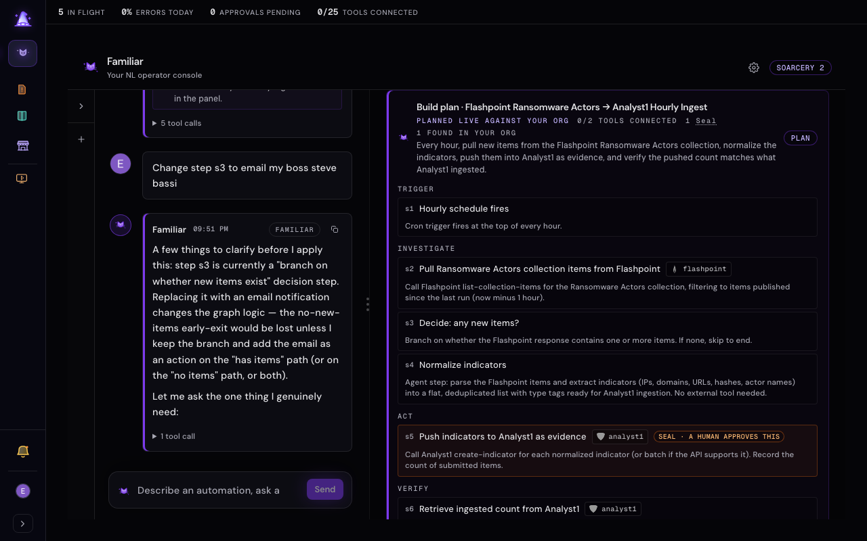Click the Familiar avatar beside the reply
This screenshot has width=867, height=541.
click(x=121, y=225)
